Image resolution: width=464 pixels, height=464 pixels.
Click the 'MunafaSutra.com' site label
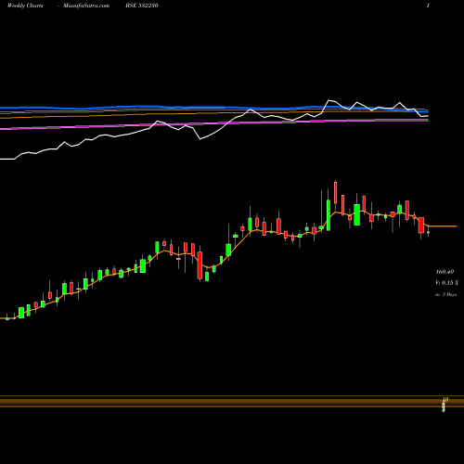pyautogui.click(x=86, y=6)
